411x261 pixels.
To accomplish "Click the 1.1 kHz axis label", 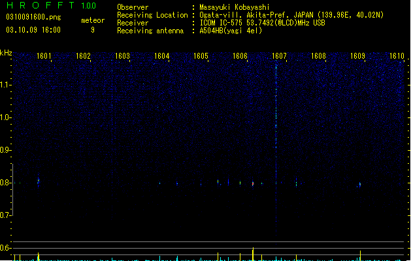I will [5, 85].
